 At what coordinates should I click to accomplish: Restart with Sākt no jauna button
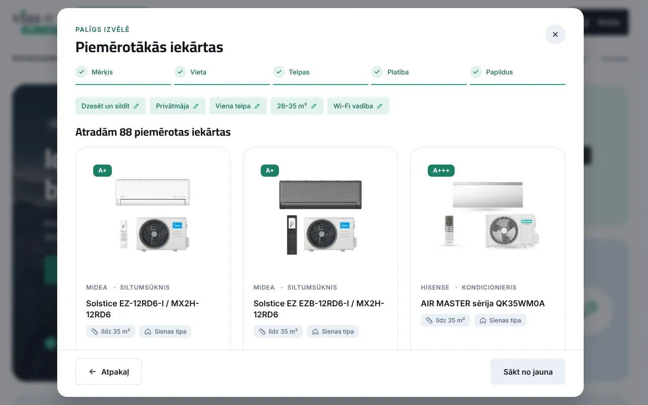(x=528, y=372)
